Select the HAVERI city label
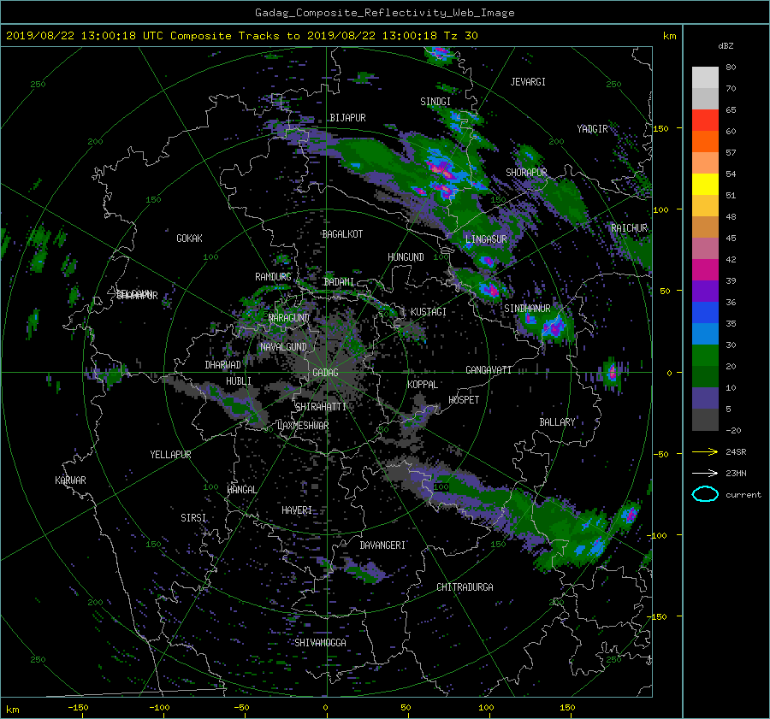 pyautogui.click(x=297, y=510)
